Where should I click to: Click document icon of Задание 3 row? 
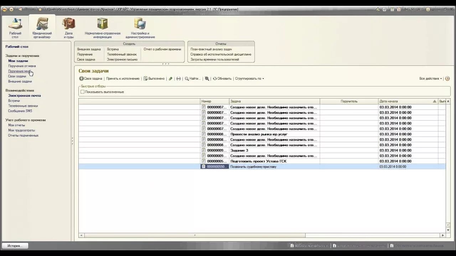(204, 150)
